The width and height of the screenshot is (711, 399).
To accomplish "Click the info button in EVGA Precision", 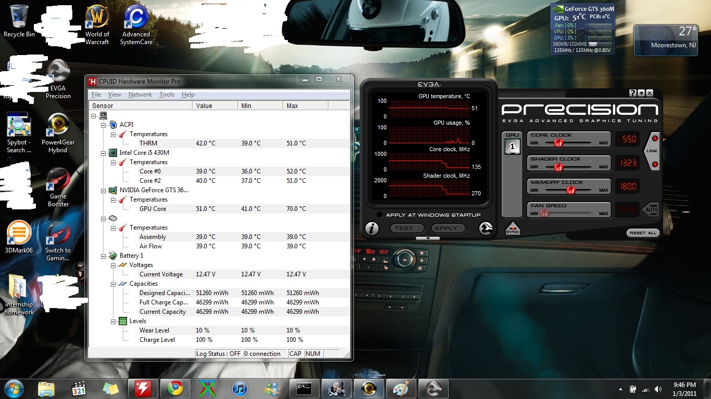I will pos(372,229).
